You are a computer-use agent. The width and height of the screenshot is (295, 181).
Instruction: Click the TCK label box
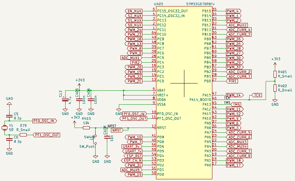(256, 95)
